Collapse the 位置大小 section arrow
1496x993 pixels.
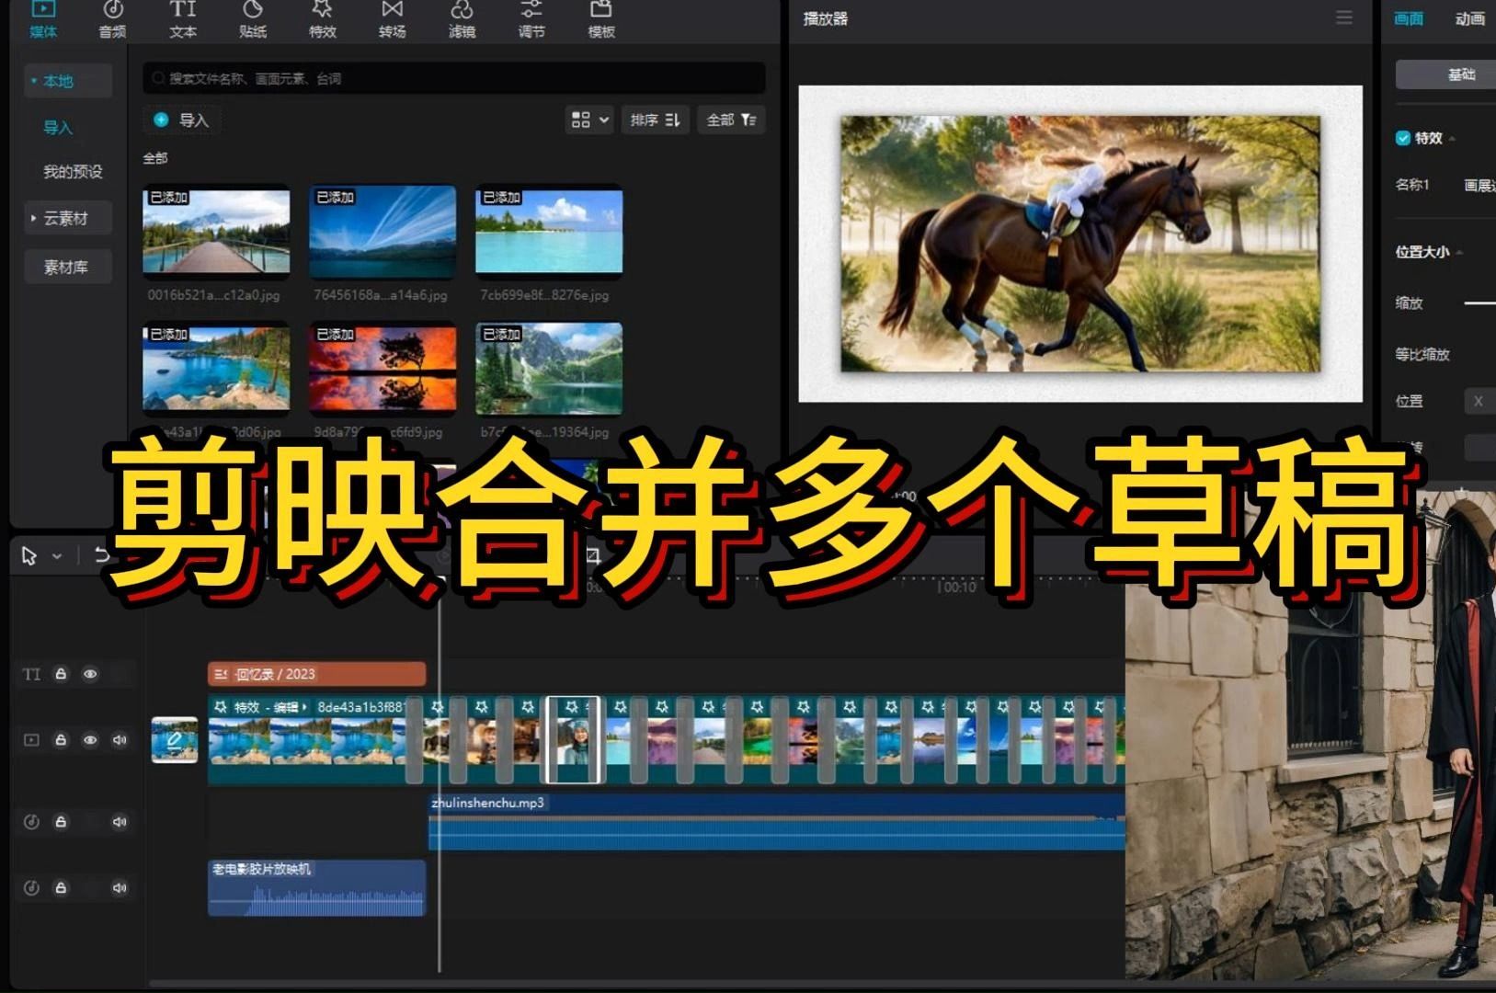point(1460,252)
